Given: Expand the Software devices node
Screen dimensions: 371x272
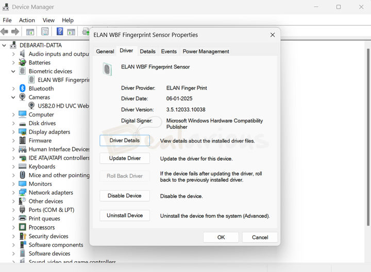Looking at the screenshot, I should click(x=13, y=253).
